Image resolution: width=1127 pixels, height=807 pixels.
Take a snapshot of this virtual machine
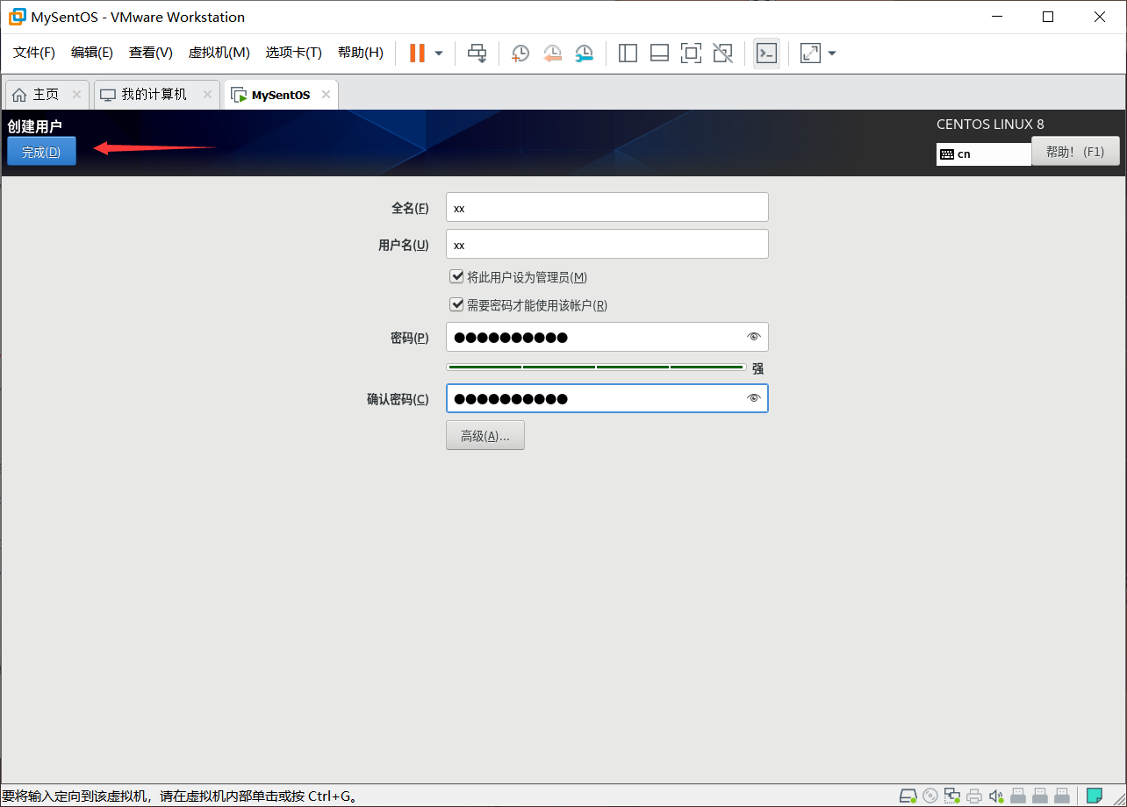(520, 54)
